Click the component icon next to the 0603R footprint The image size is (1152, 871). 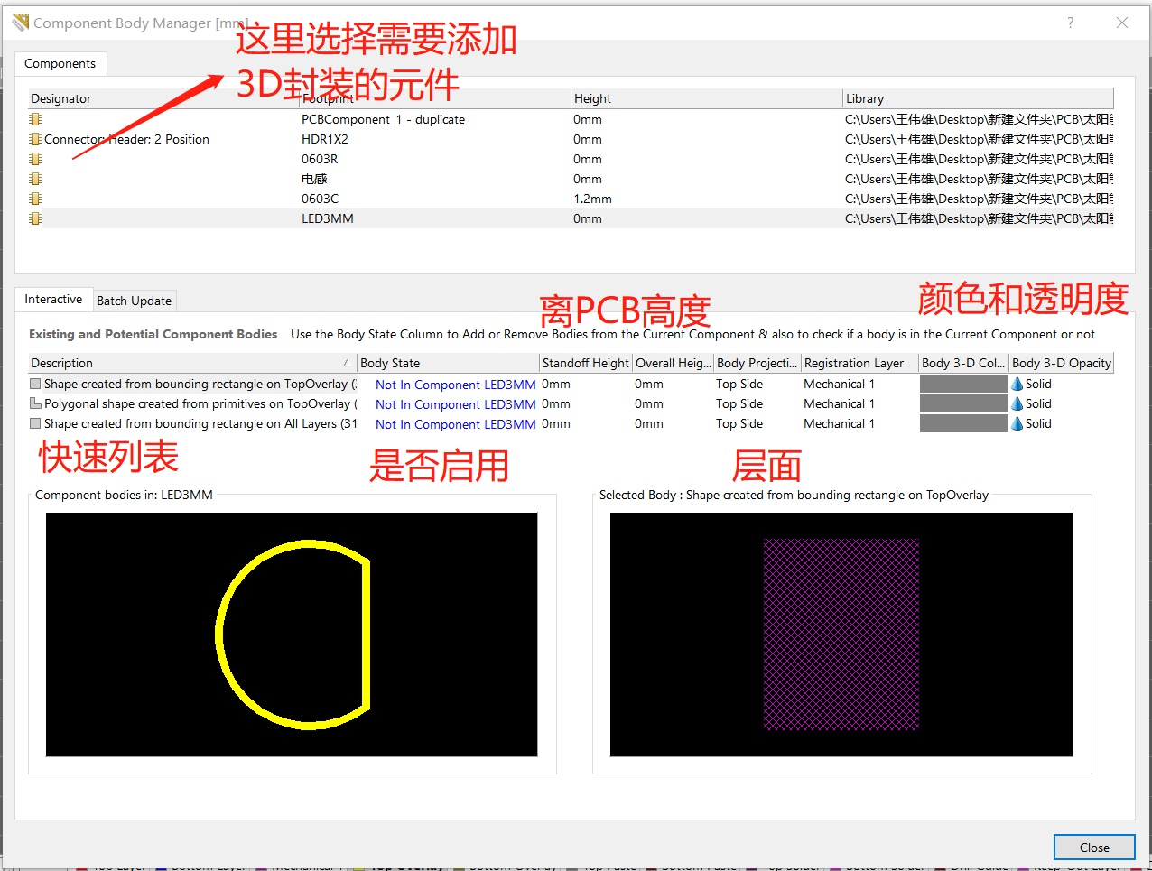(34, 159)
